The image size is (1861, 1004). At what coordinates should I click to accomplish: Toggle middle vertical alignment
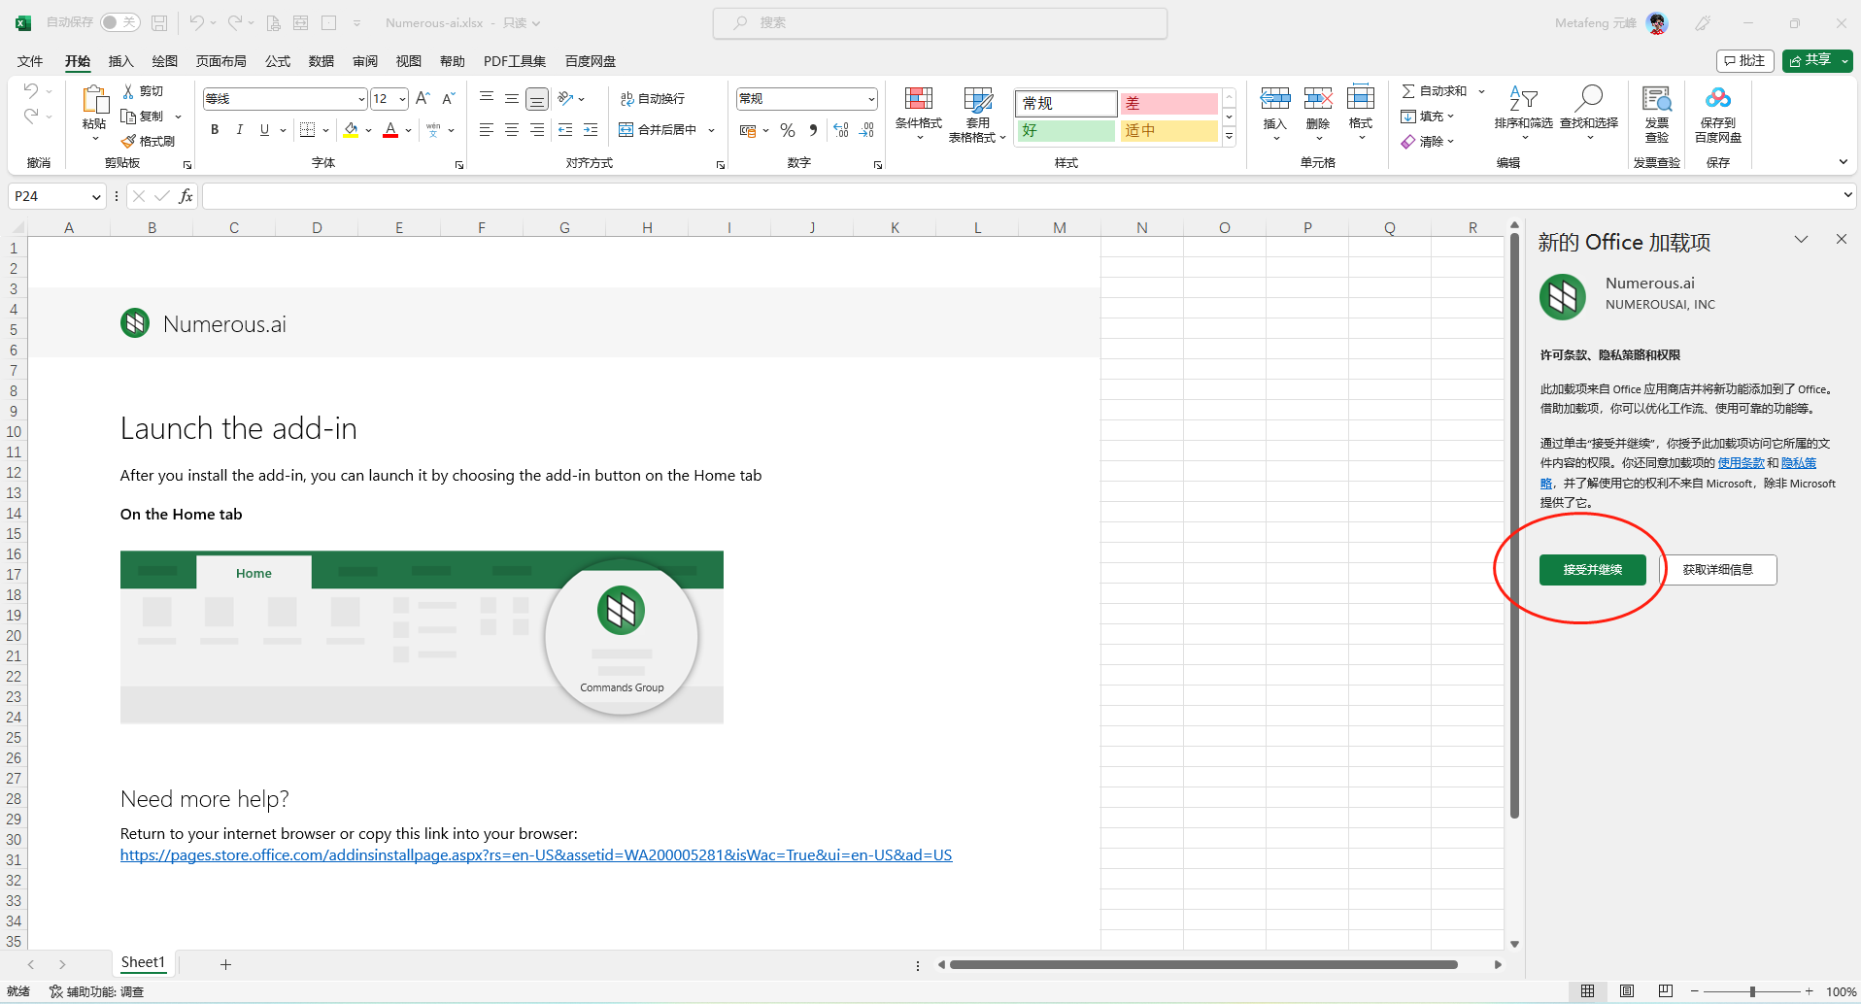point(512,98)
